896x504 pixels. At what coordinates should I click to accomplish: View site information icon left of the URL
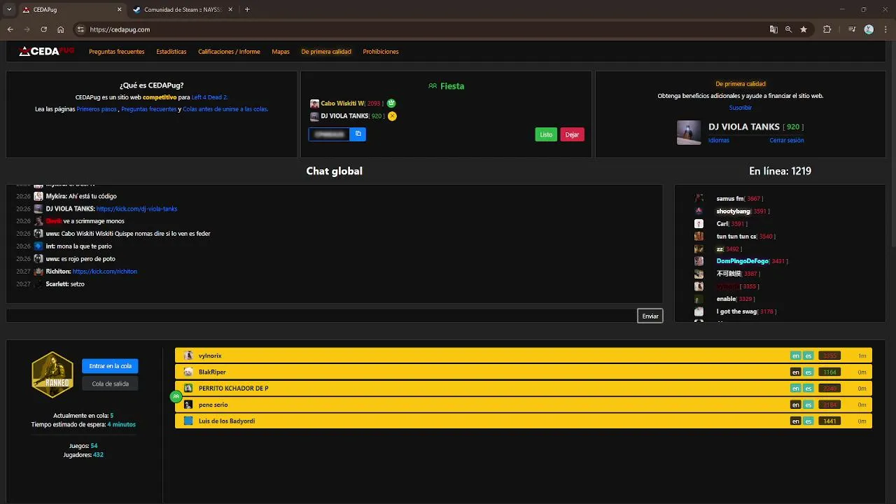80,29
